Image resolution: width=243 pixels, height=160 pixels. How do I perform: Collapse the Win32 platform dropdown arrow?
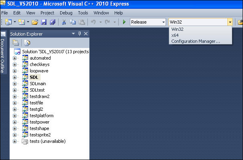230,22
